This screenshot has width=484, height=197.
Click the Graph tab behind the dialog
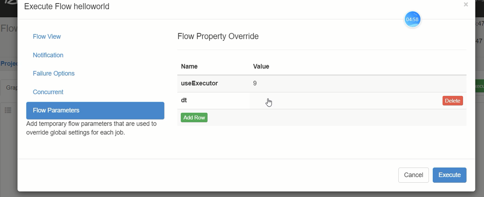tap(11, 88)
